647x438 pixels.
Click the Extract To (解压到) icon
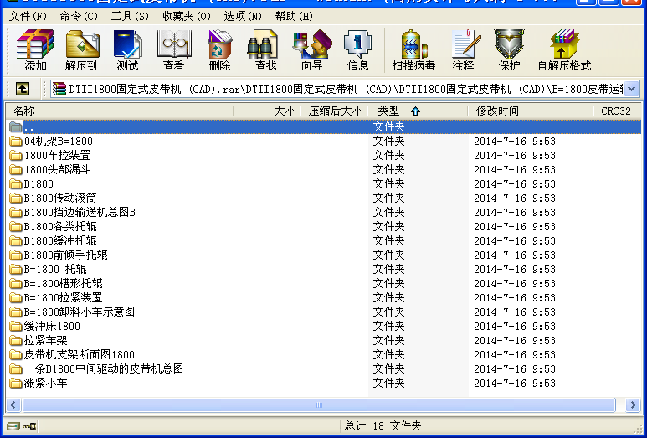coord(81,50)
